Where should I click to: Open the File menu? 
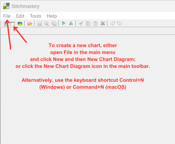pos(7,16)
